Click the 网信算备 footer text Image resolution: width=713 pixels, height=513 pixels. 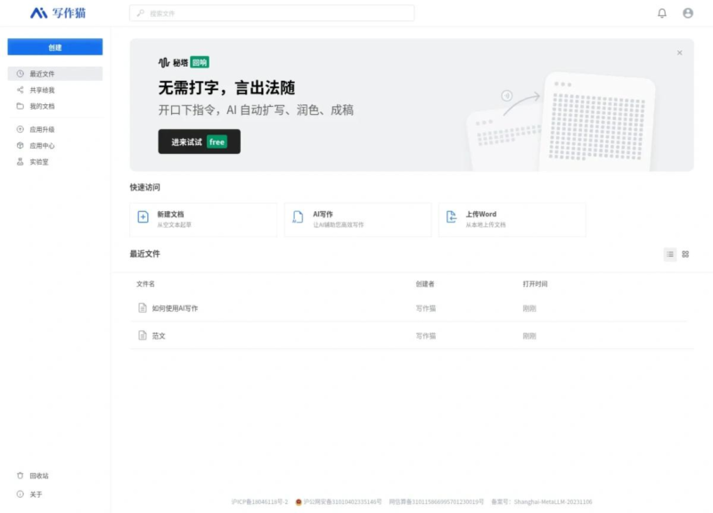(436, 501)
